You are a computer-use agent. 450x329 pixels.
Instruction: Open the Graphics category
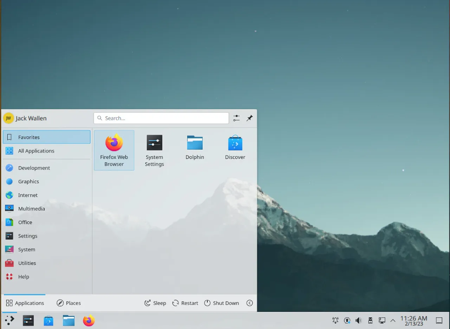pos(47,181)
